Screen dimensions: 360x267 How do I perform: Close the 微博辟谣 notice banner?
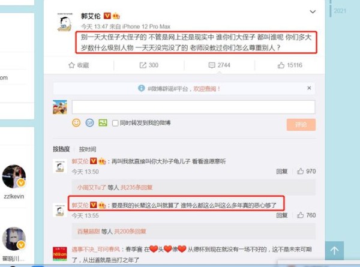(309, 88)
